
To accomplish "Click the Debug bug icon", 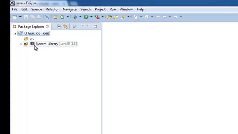I will 75,17.
